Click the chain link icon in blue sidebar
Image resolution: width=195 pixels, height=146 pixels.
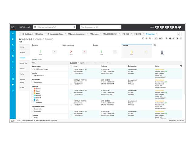click(13, 91)
